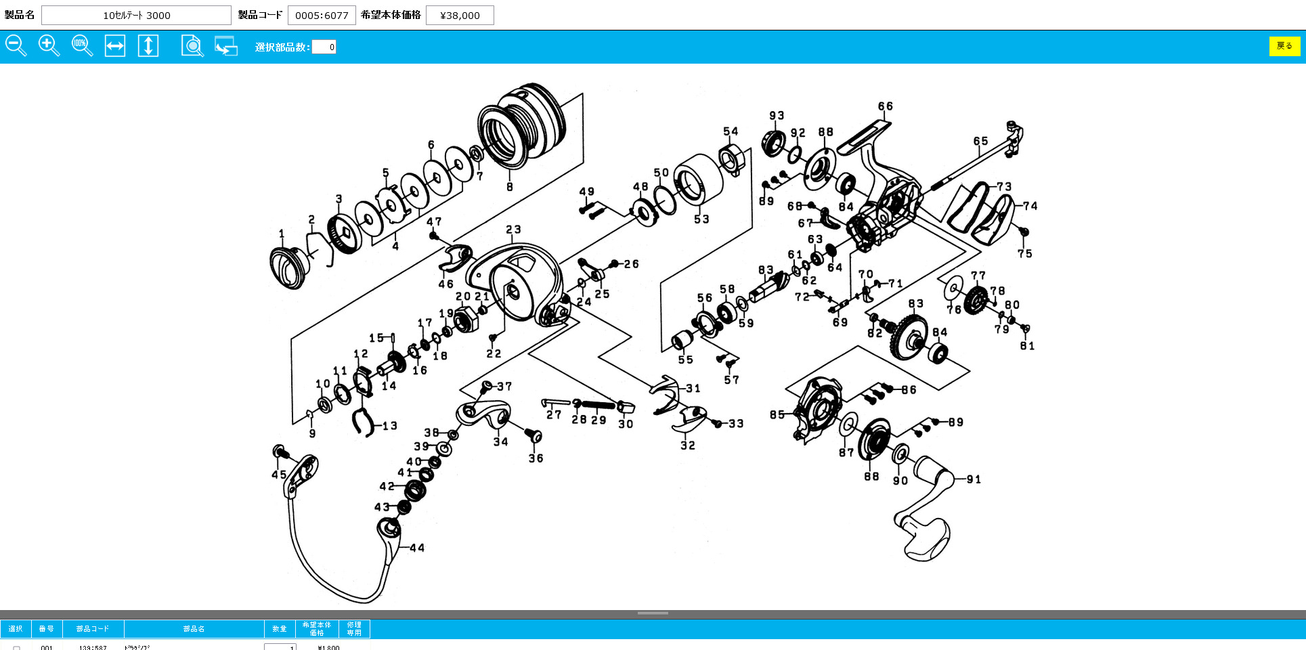Select part number 45 label
Viewport: 1306px width, 650px height.
click(x=279, y=475)
